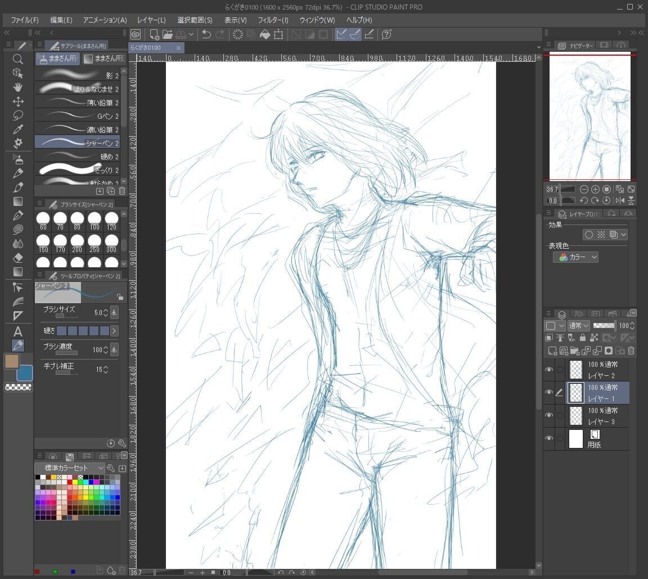This screenshot has width=648, height=579.
Task: Toggle Snap to Grid in command bar
Action: 369,34
